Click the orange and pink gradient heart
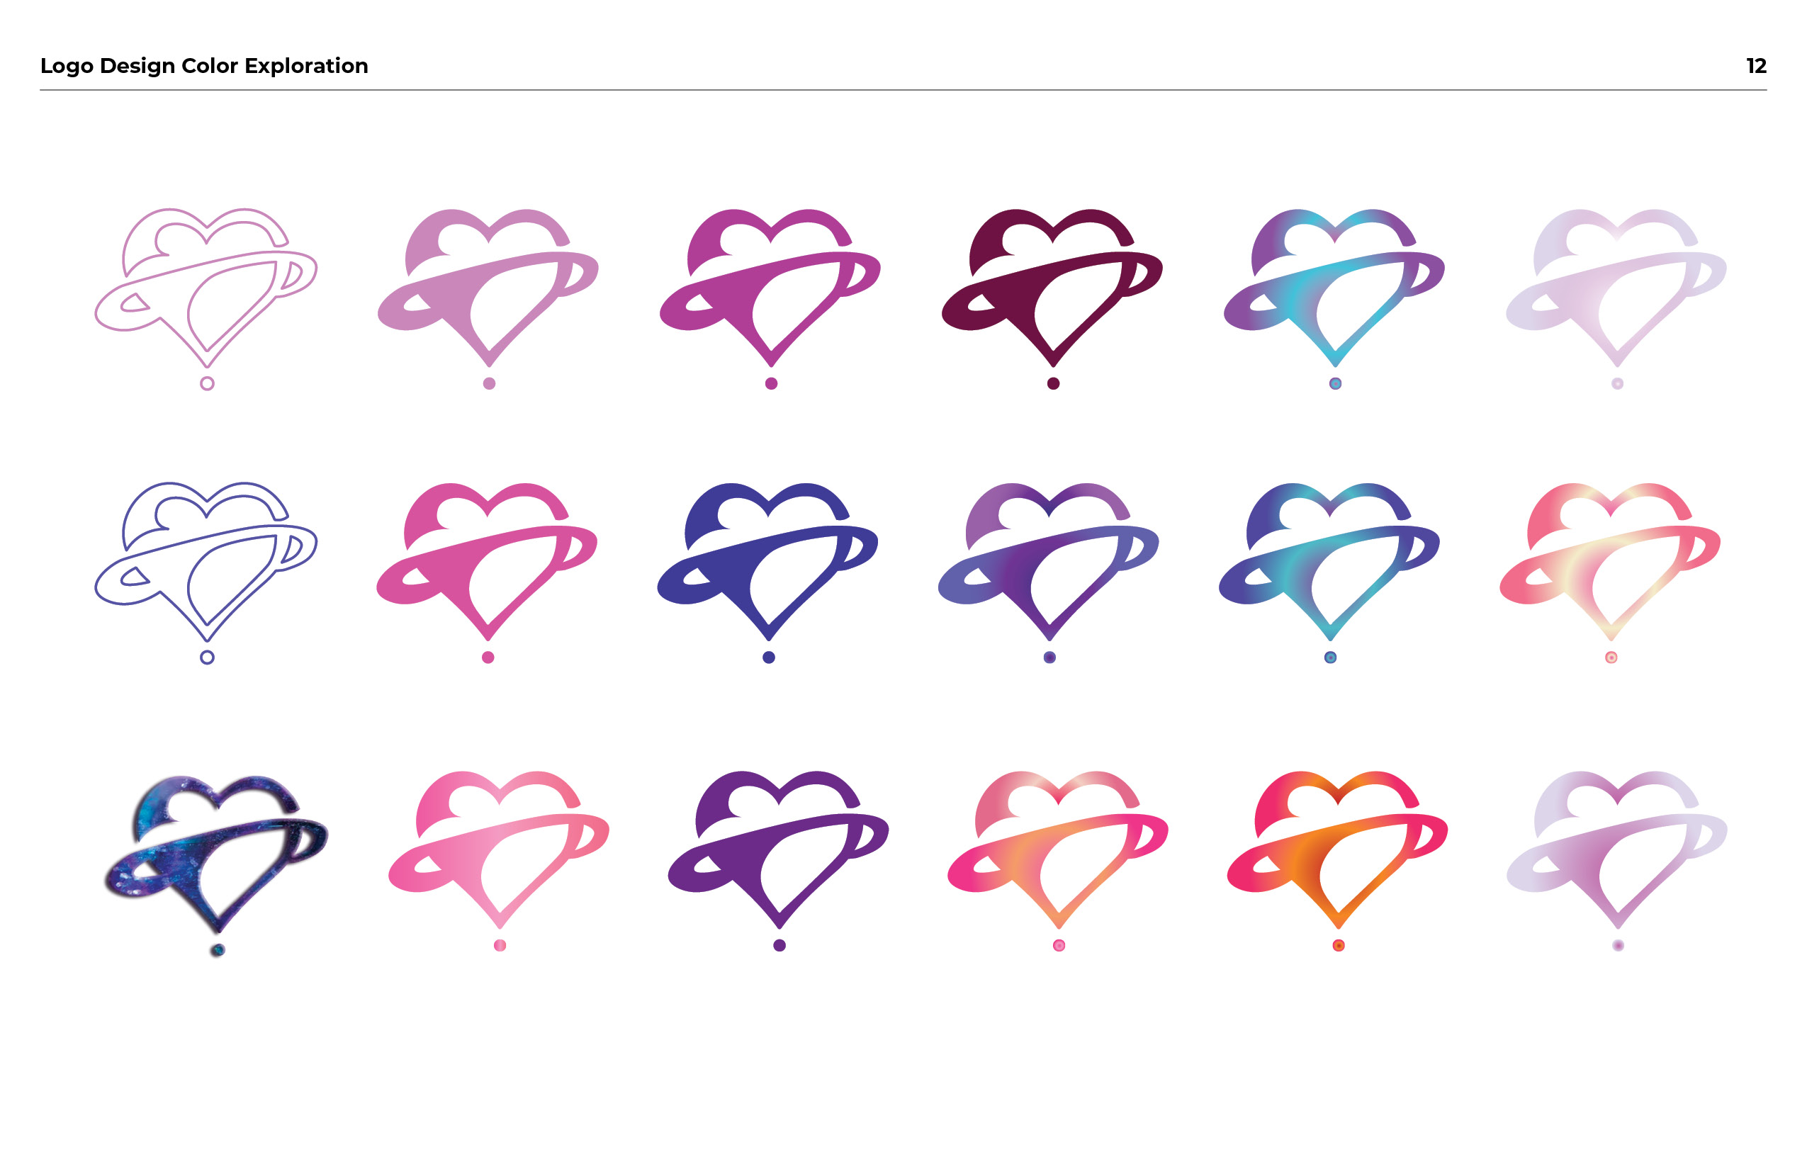The width and height of the screenshot is (1807, 1169). [1337, 850]
